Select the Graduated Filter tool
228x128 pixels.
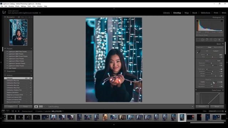pyautogui.click(x=211, y=39)
